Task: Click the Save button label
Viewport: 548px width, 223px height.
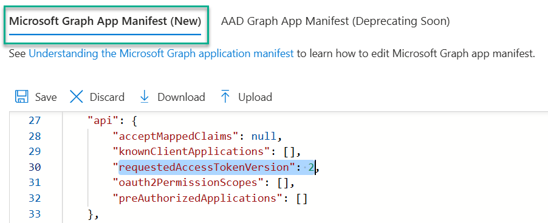Action: (x=46, y=97)
